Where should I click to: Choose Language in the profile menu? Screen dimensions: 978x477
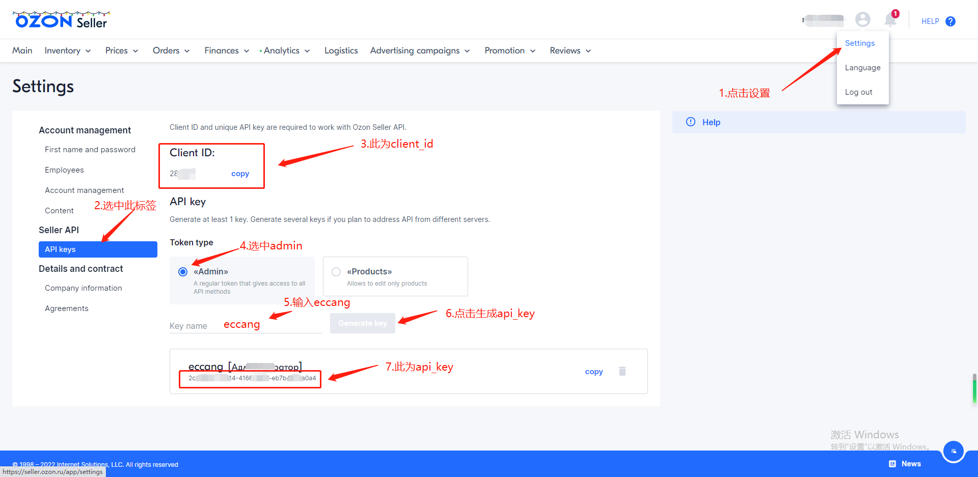coord(862,68)
